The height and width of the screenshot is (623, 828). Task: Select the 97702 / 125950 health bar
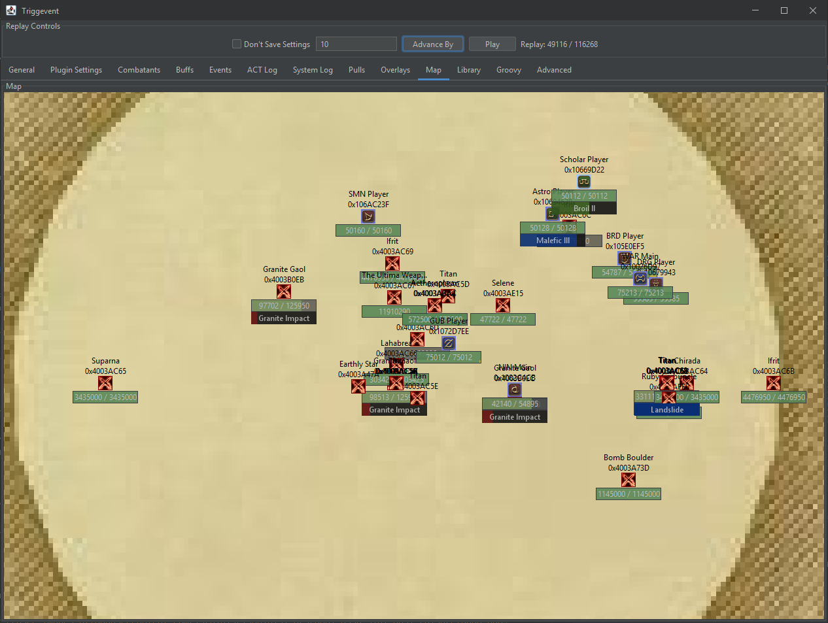[284, 305]
